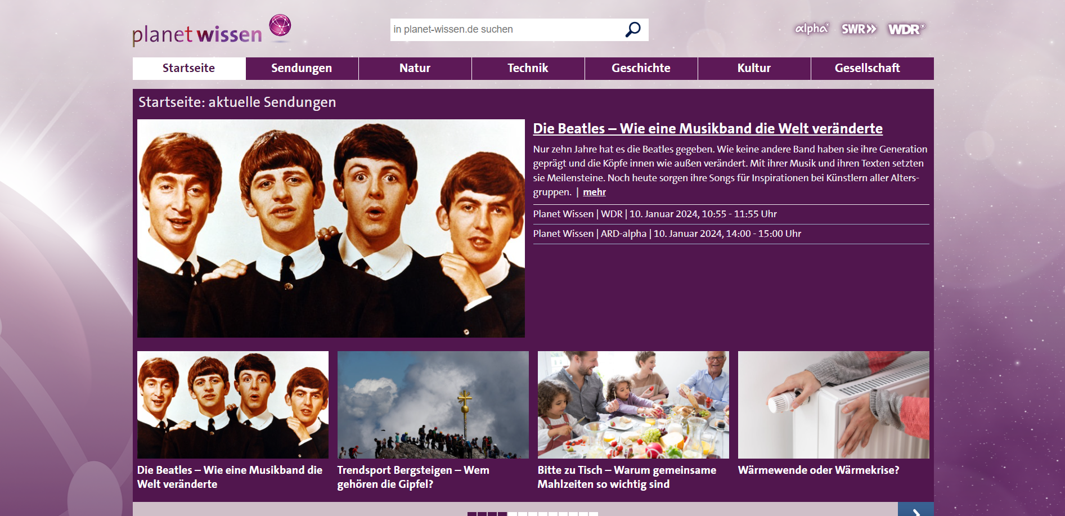The width and height of the screenshot is (1065, 516).
Task: Open the large Beatles feature image
Action: (x=331, y=228)
